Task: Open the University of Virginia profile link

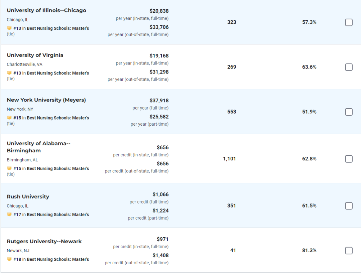Action: [35, 55]
